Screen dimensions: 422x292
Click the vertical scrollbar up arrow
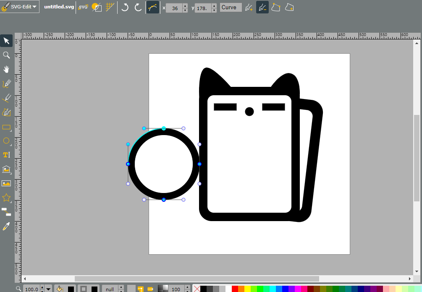click(x=417, y=43)
